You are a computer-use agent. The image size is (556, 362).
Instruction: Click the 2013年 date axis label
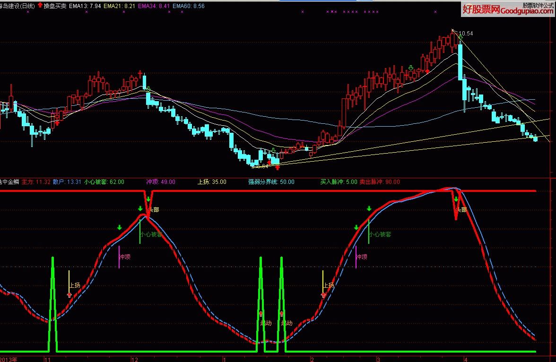pos(9,359)
